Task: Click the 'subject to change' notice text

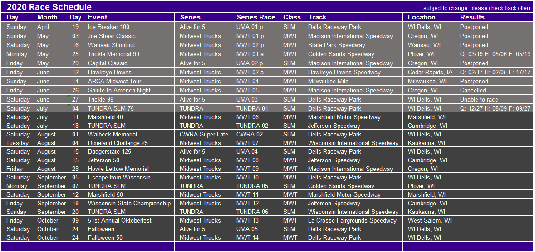Action: (476, 8)
